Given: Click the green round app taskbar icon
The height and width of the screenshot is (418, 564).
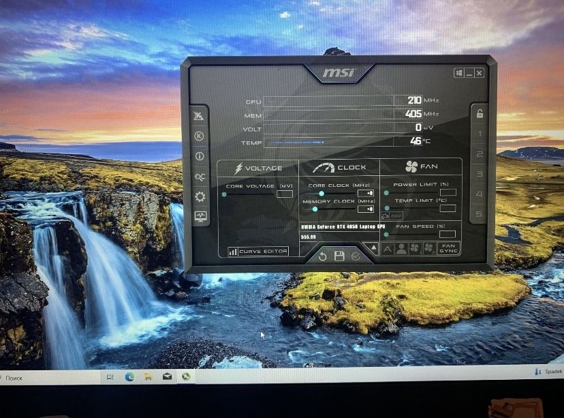Looking at the screenshot, I should click(x=186, y=376).
